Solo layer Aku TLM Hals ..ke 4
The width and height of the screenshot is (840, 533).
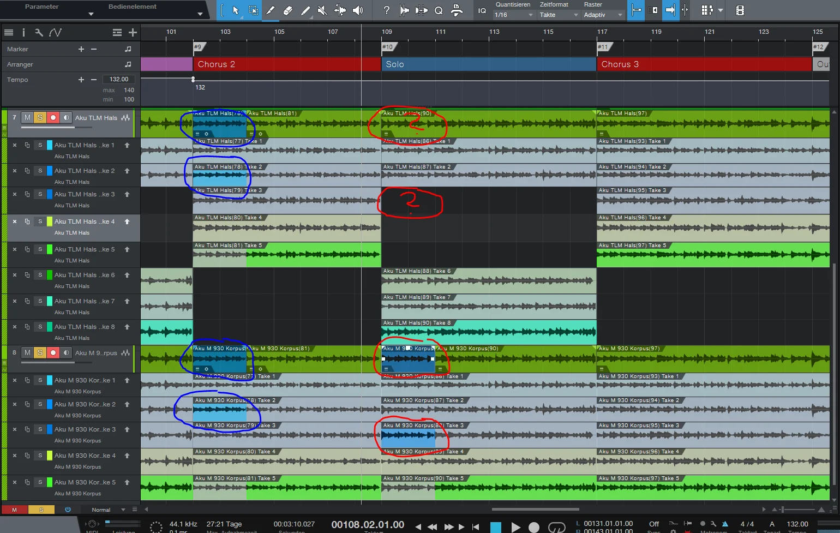coord(40,221)
